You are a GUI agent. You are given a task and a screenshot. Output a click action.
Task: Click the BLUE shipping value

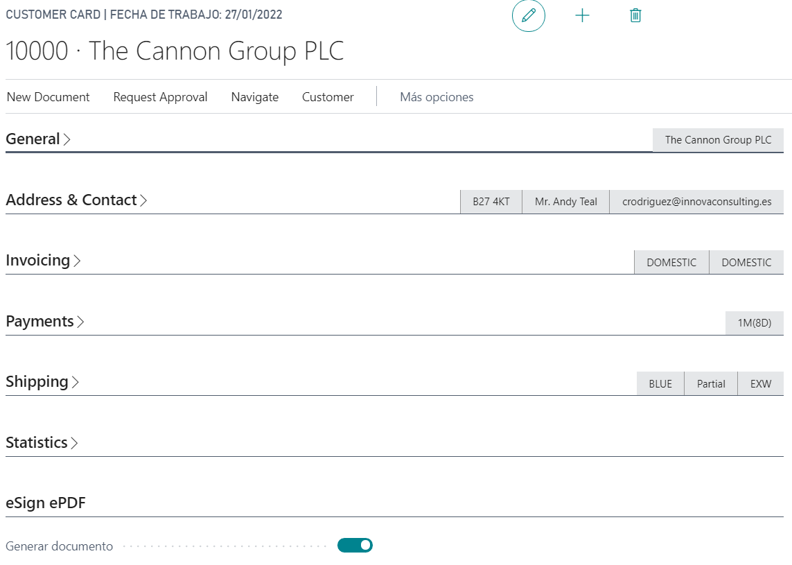660,383
